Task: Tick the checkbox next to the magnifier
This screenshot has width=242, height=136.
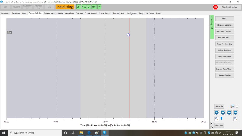Action: 237,106
